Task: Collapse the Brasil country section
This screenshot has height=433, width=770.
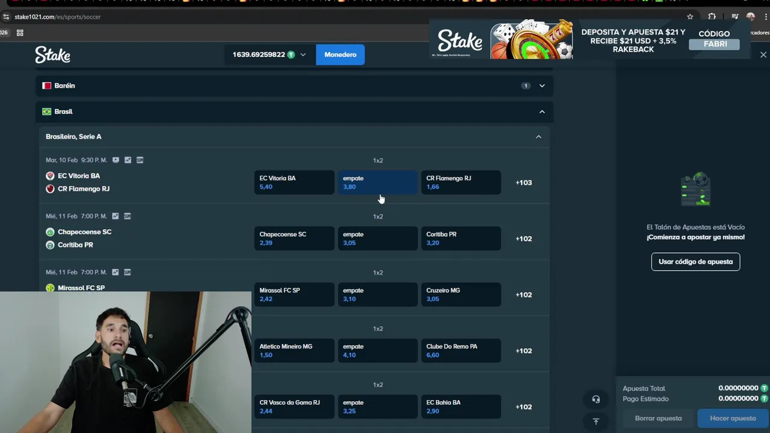Action: (x=542, y=112)
